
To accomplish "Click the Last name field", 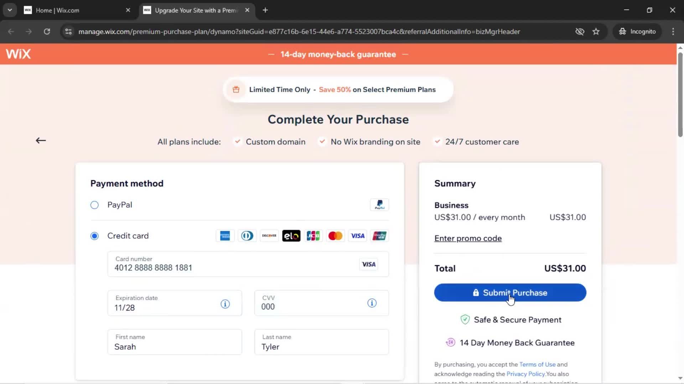I will click(x=321, y=342).
